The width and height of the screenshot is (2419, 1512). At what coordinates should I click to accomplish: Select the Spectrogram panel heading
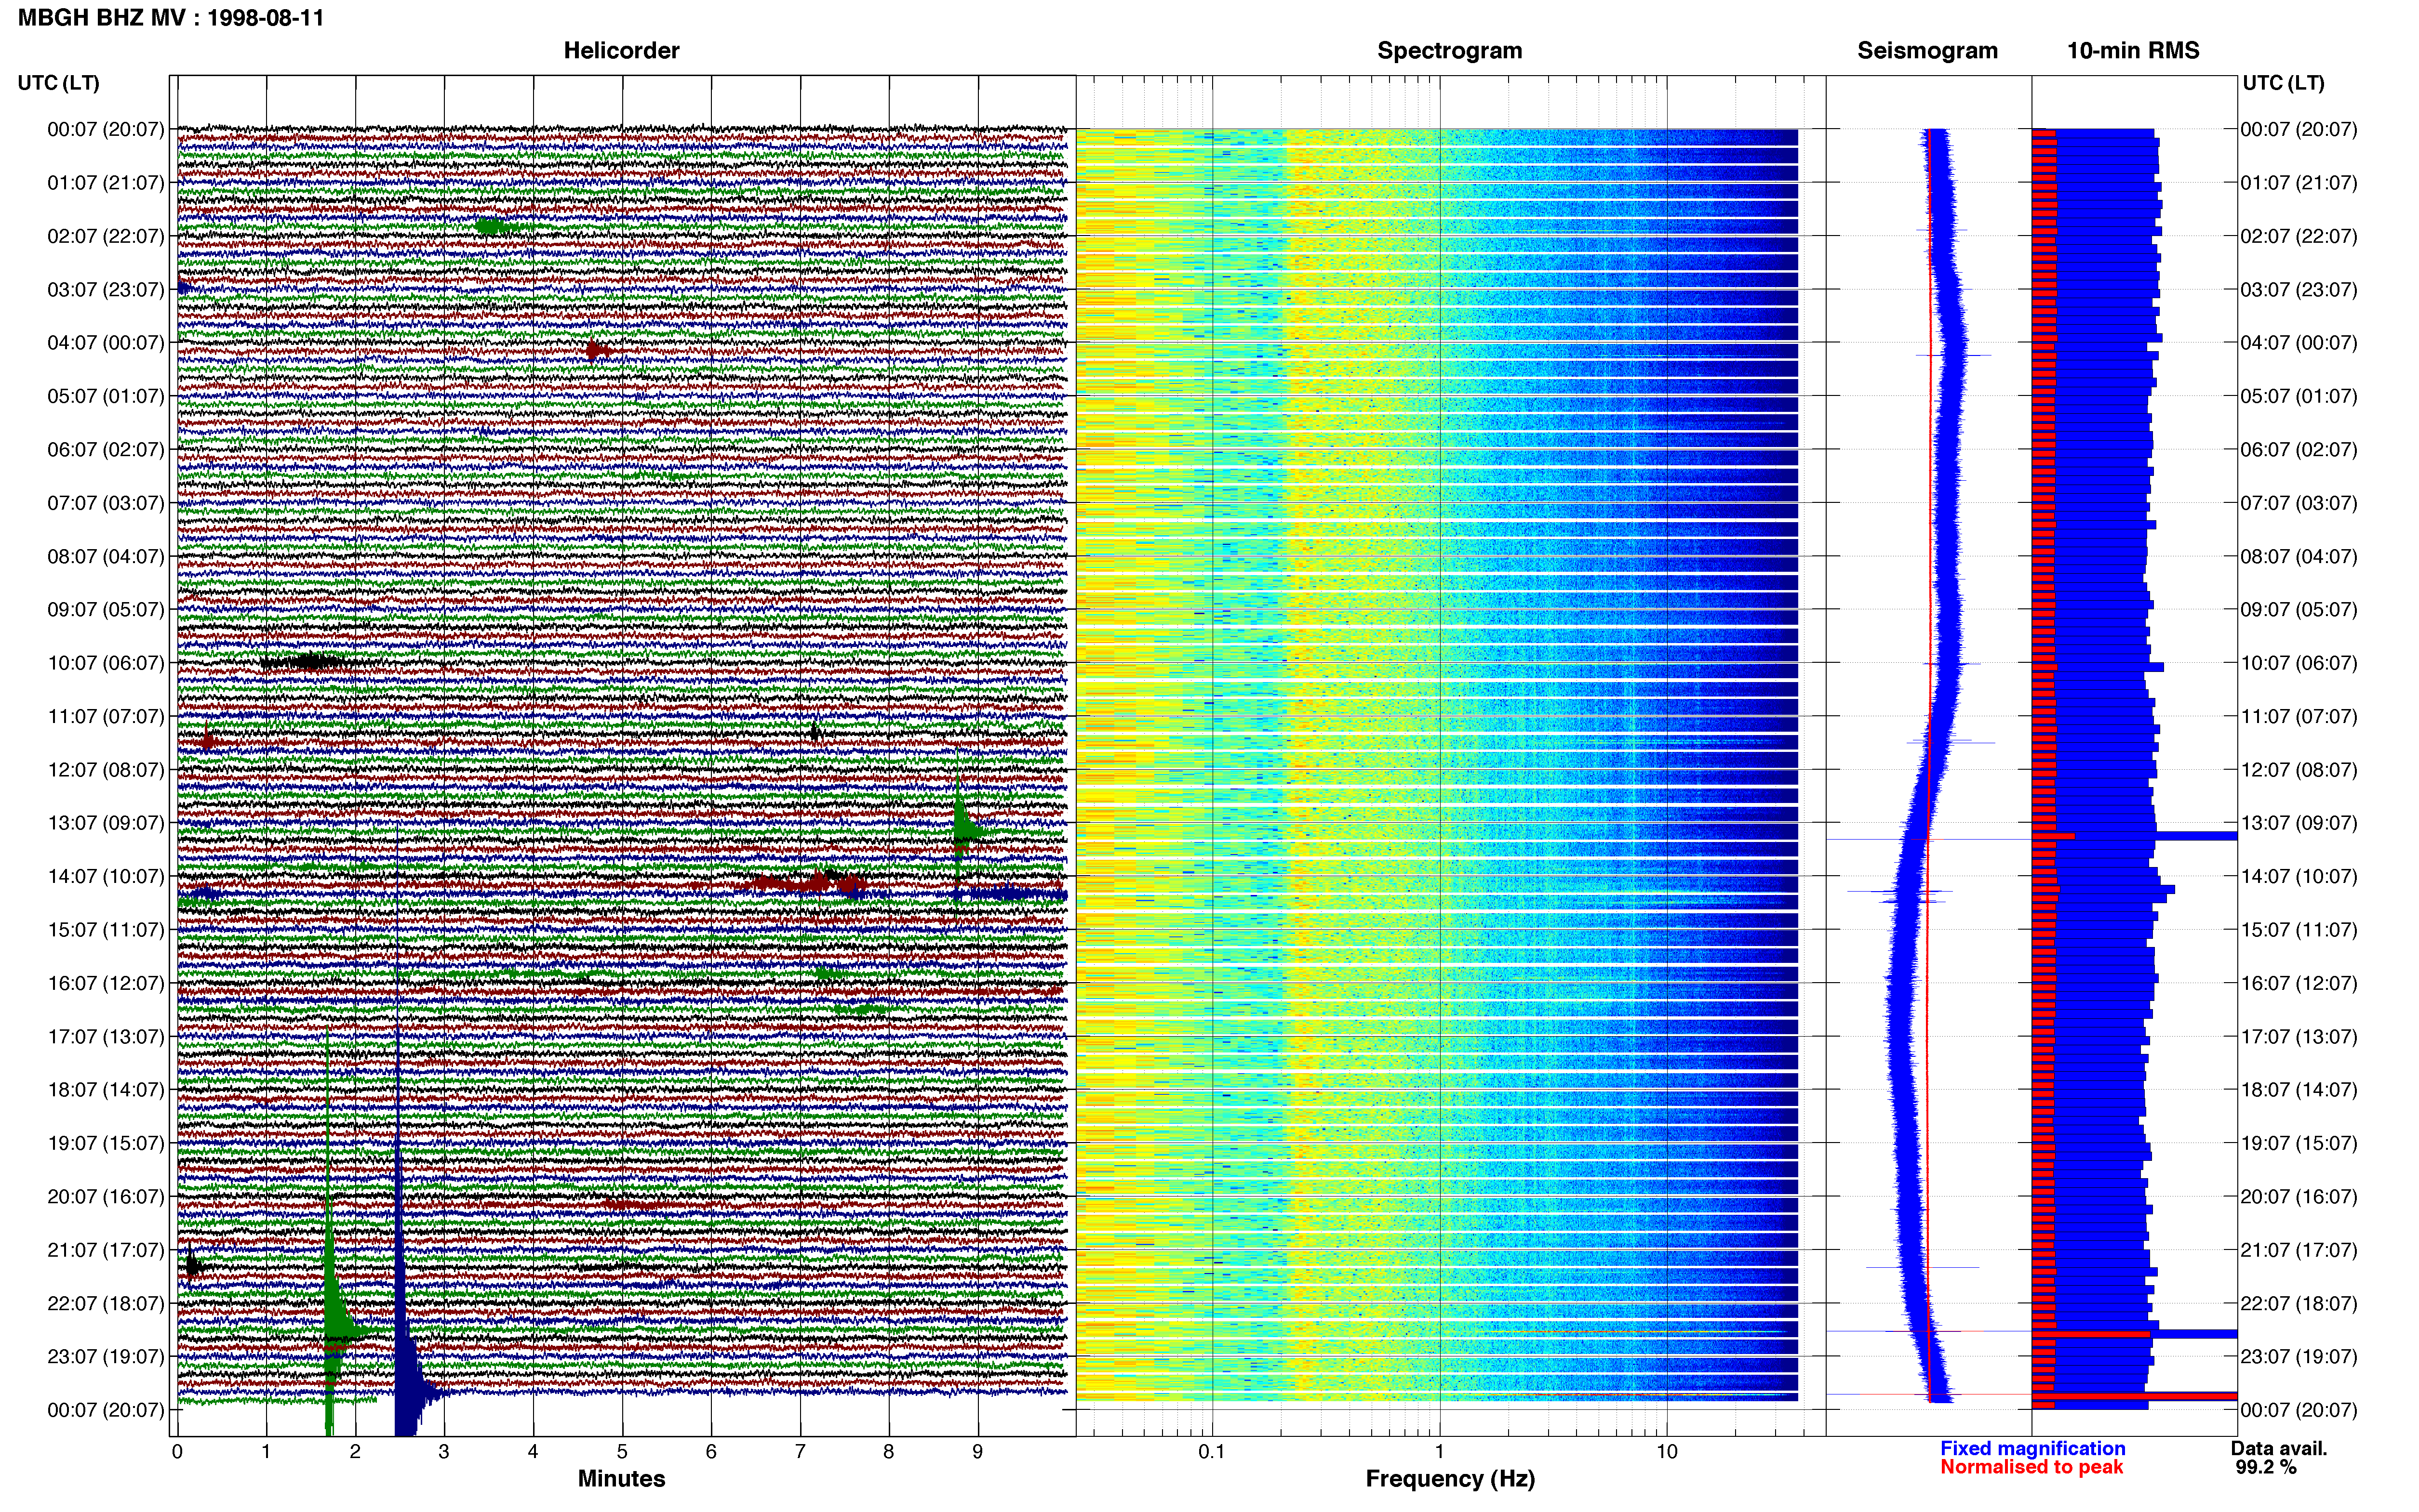point(1450,51)
